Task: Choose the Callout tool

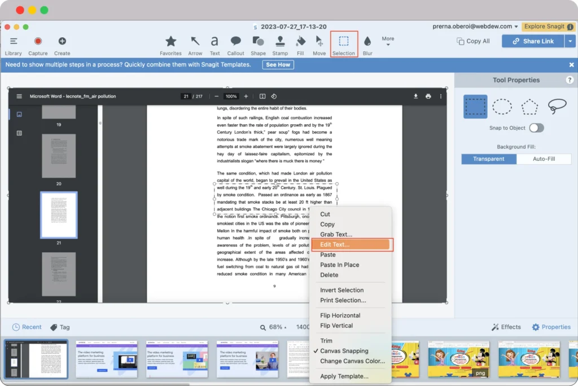Action: [235, 42]
